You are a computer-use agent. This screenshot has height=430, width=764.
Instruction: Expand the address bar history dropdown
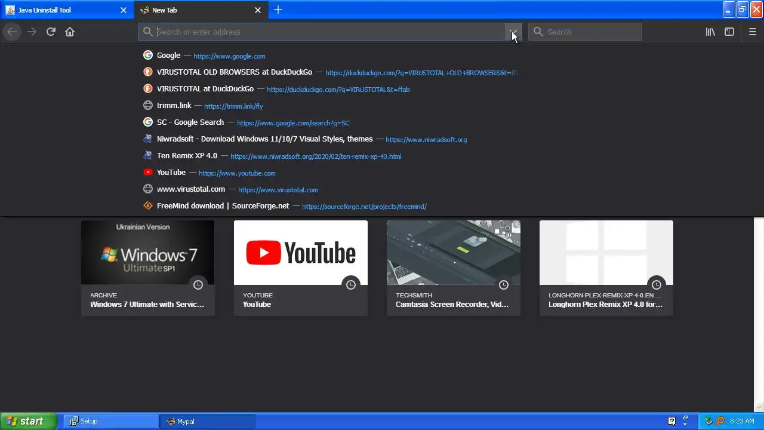tap(513, 32)
